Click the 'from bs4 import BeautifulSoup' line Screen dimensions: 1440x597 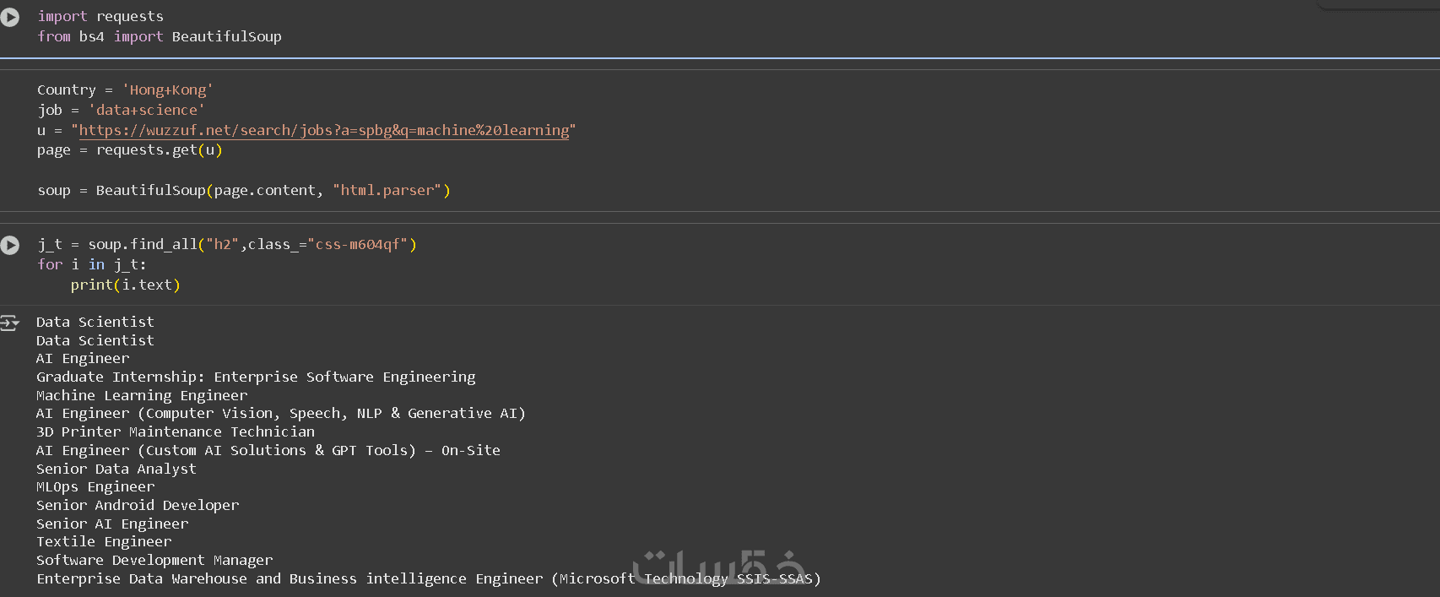point(160,36)
